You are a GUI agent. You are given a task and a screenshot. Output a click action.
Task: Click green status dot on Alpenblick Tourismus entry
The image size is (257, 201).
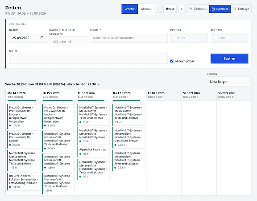tap(80, 154)
